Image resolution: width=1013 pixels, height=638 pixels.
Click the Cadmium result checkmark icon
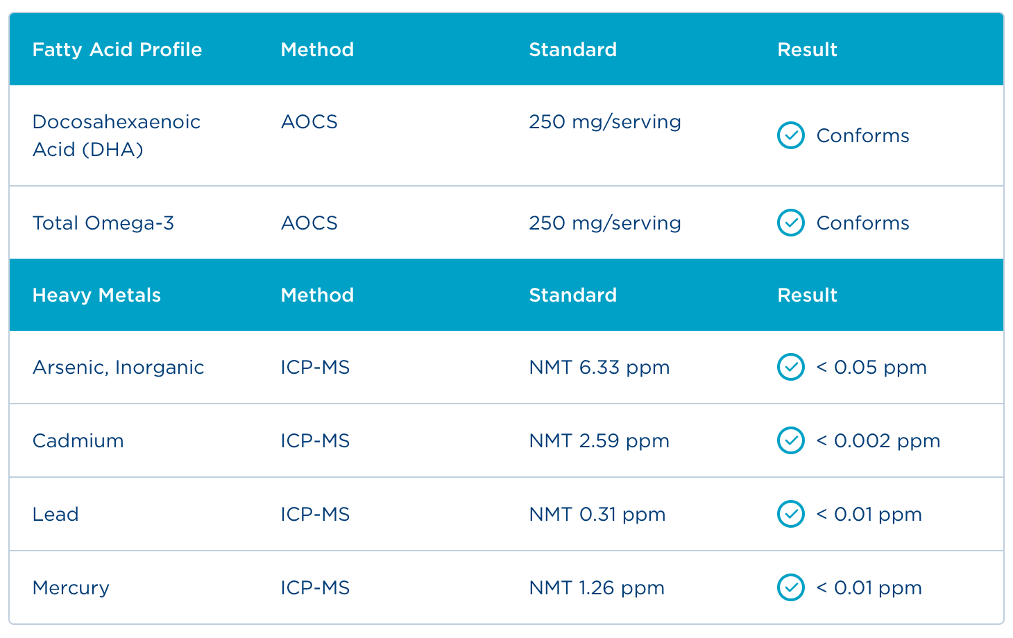[790, 440]
